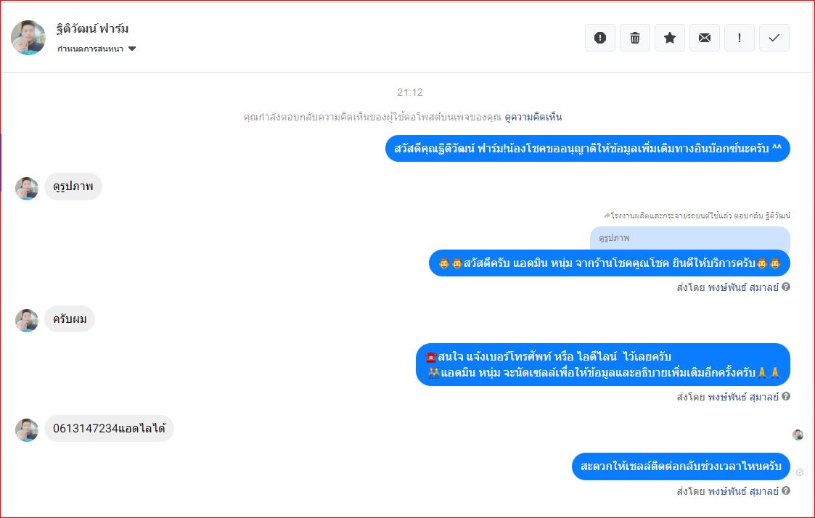Click the quoted ดูรูปภาพ reply preview

tap(689, 238)
